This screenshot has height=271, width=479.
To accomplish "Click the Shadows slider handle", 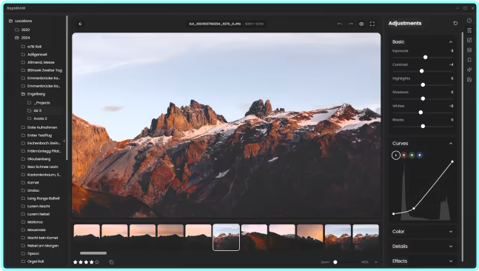I will 423,98.
